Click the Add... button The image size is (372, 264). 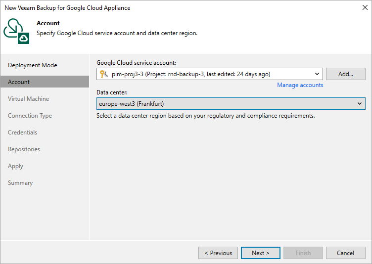pos(345,74)
